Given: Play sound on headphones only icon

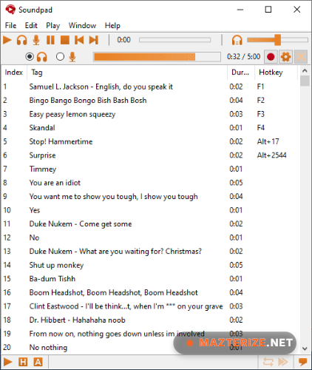Looking at the screenshot, I should 21,40.
